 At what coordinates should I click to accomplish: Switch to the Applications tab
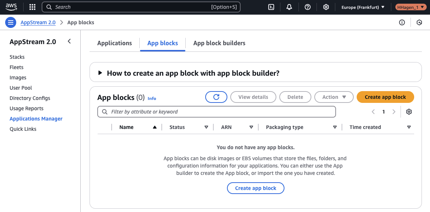click(x=114, y=43)
